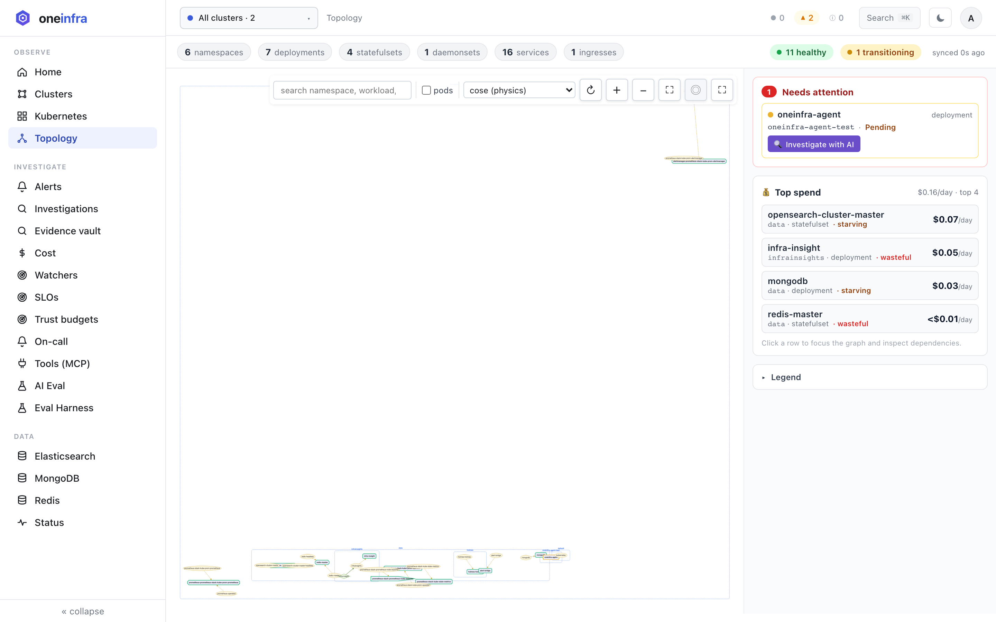The width and height of the screenshot is (996, 622).
Task: Go to Redis data page
Action: click(x=82, y=500)
